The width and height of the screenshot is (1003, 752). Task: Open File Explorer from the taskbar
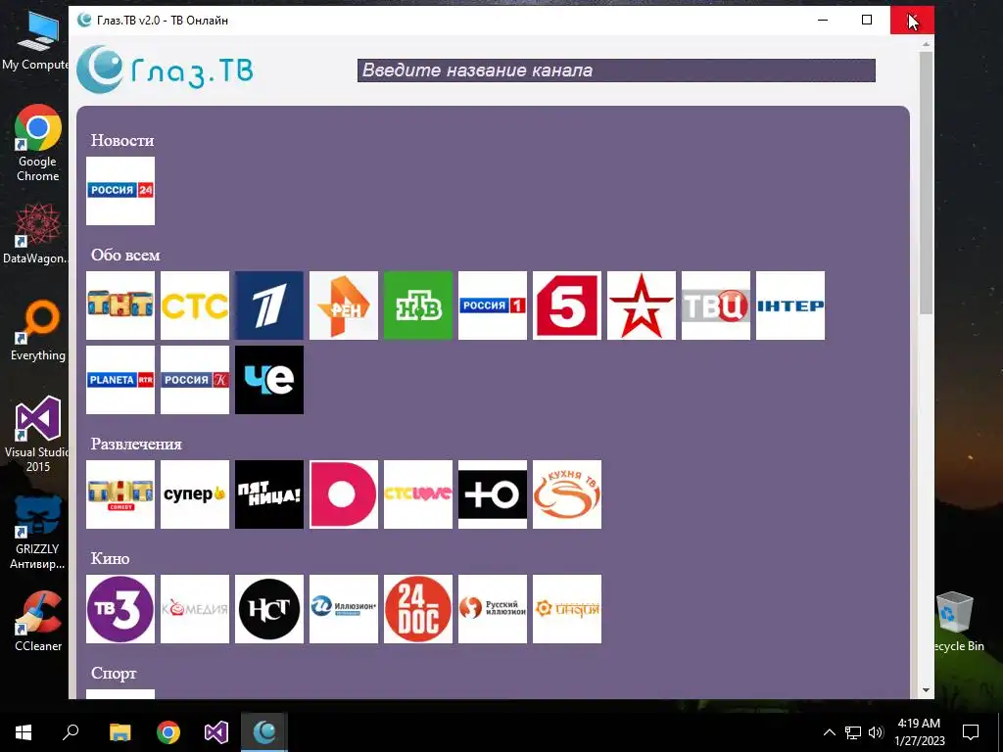point(119,732)
